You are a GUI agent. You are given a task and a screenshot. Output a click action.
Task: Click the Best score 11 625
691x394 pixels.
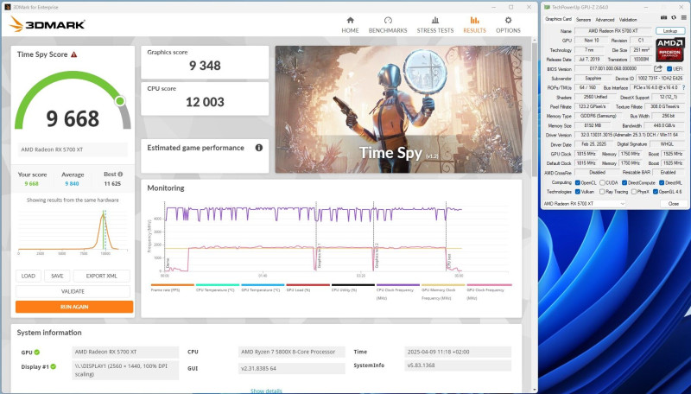point(112,184)
